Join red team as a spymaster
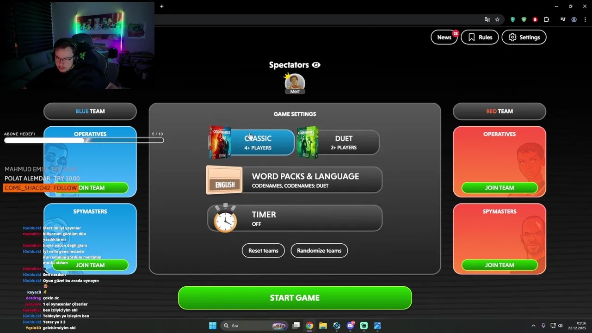The height and width of the screenshot is (333, 592). [x=499, y=265]
